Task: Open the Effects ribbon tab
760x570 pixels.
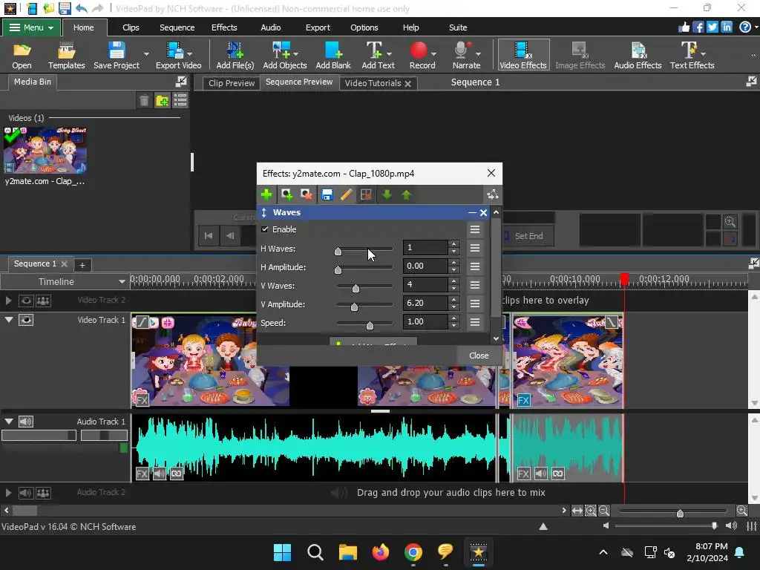Action: coord(224,27)
